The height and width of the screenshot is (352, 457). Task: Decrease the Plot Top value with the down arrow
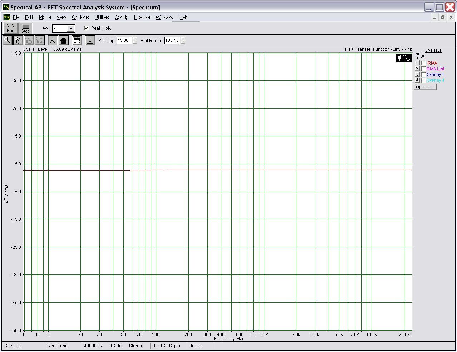[x=135, y=42]
